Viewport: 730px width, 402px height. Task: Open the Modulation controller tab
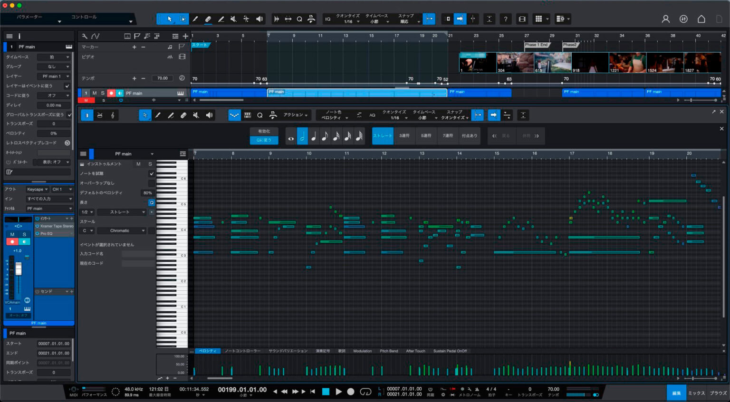(362, 351)
